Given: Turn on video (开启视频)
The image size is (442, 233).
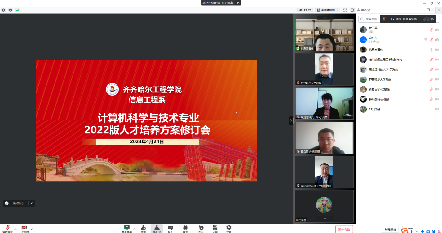Looking at the screenshot, I should pos(24,229).
